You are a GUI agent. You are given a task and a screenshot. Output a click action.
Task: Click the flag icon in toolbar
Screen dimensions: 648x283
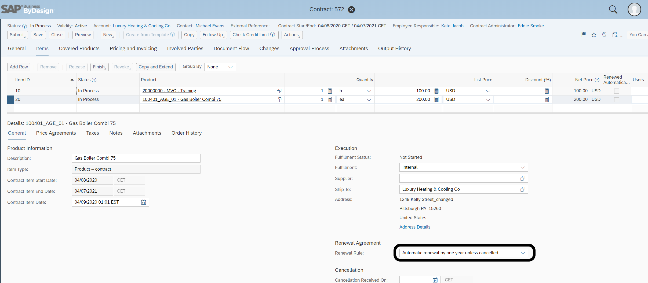tap(584, 35)
